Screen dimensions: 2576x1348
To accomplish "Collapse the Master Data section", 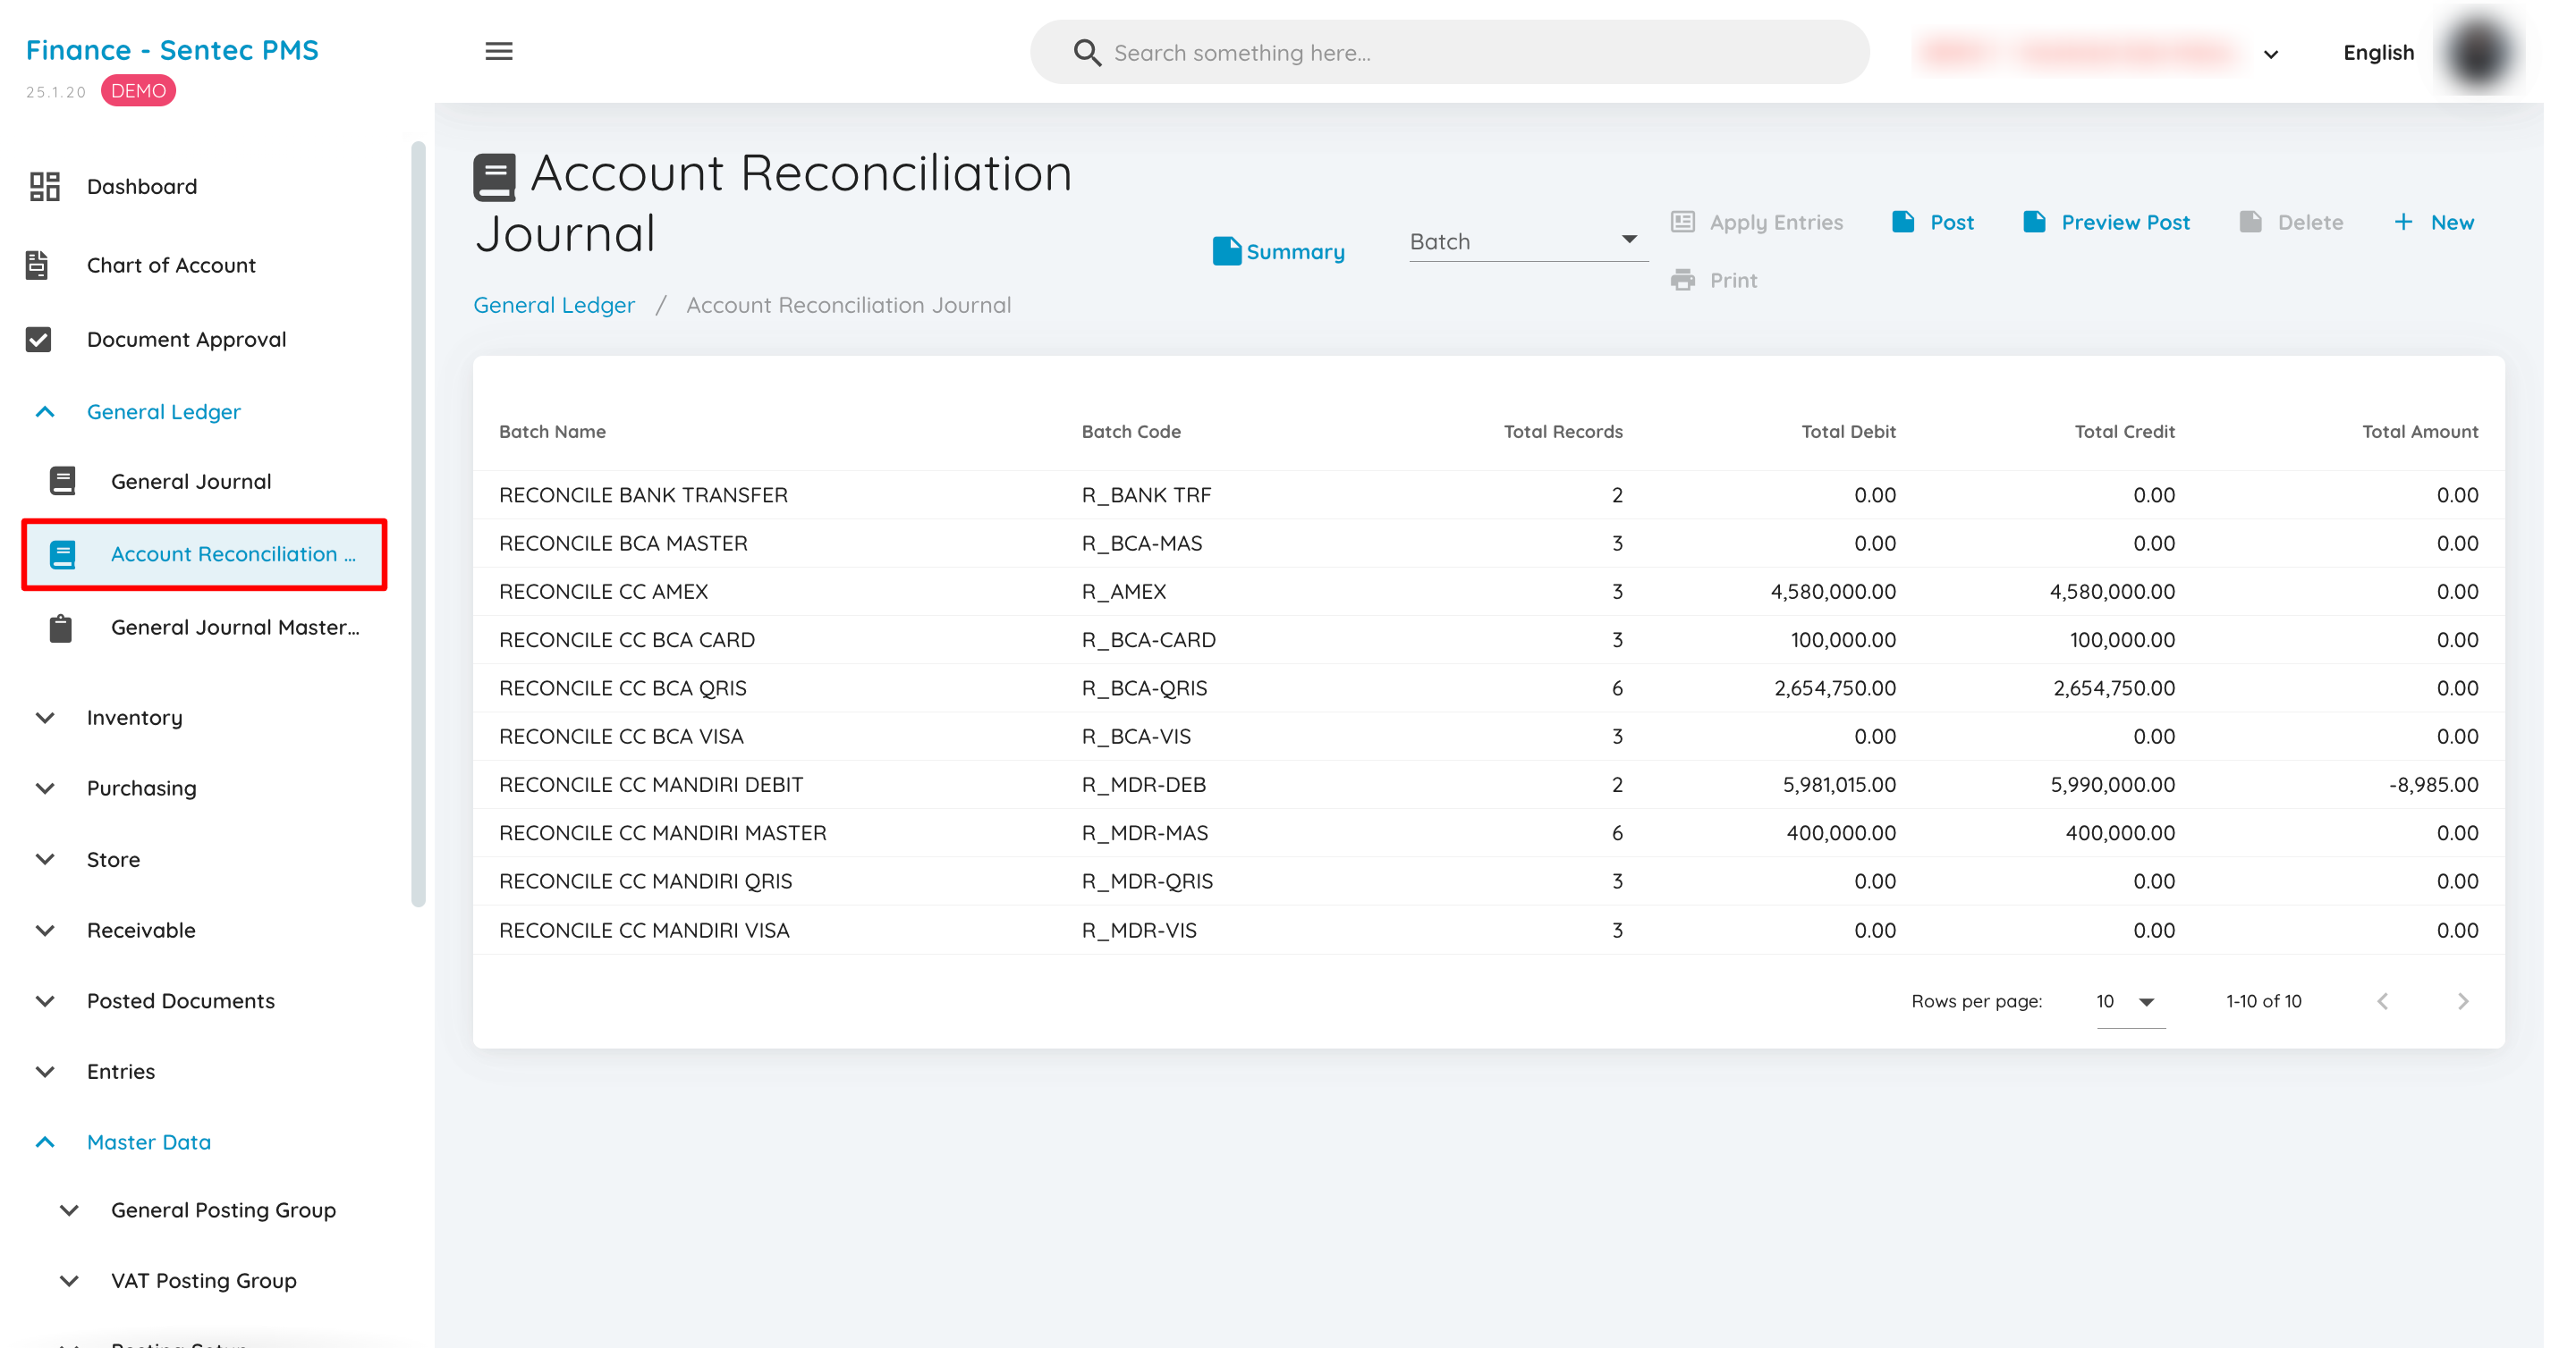I will tap(45, 1142).
